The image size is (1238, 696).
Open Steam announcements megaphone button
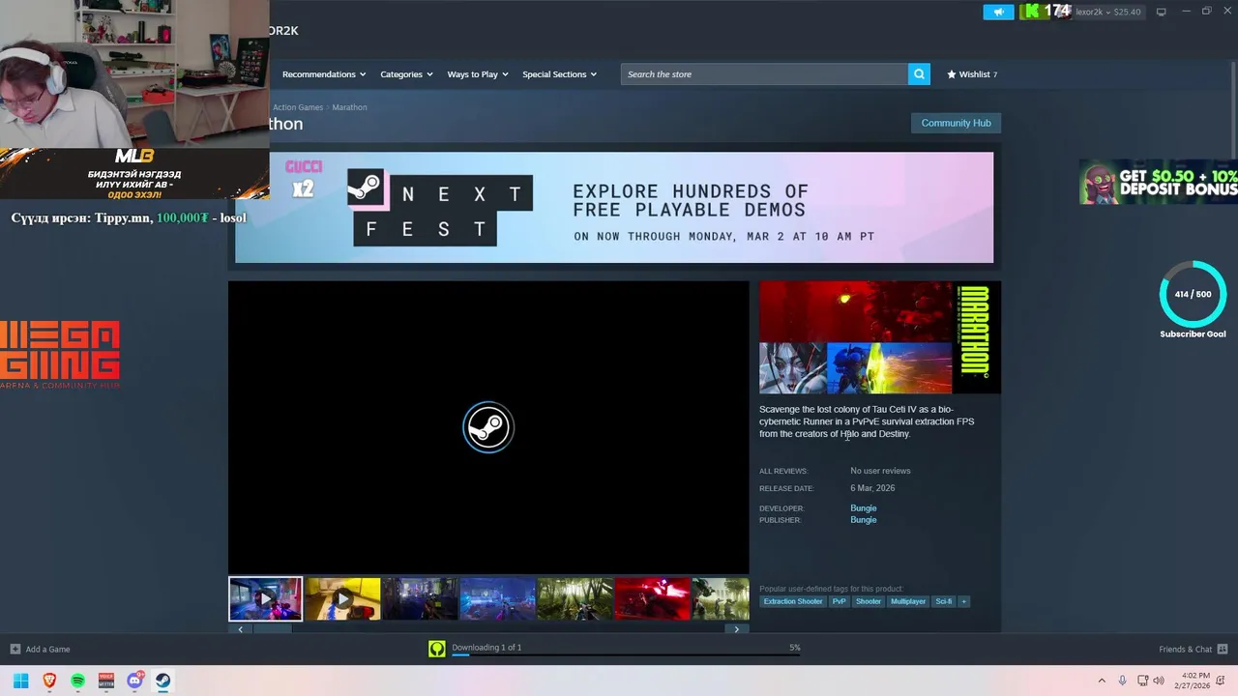tap(998, 12)
